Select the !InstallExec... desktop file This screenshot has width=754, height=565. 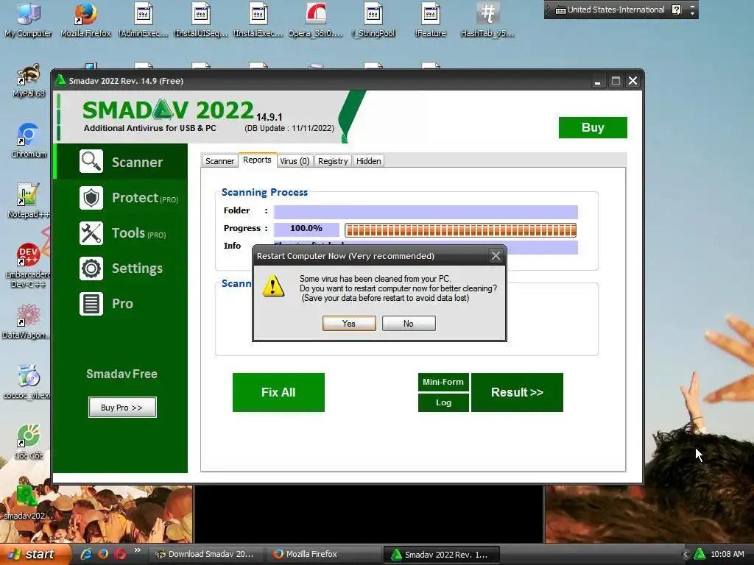[258, 20]
